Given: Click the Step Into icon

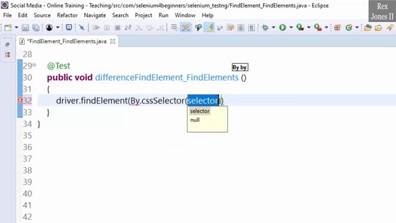Looking at the screenshot, I should coord(139,27).
